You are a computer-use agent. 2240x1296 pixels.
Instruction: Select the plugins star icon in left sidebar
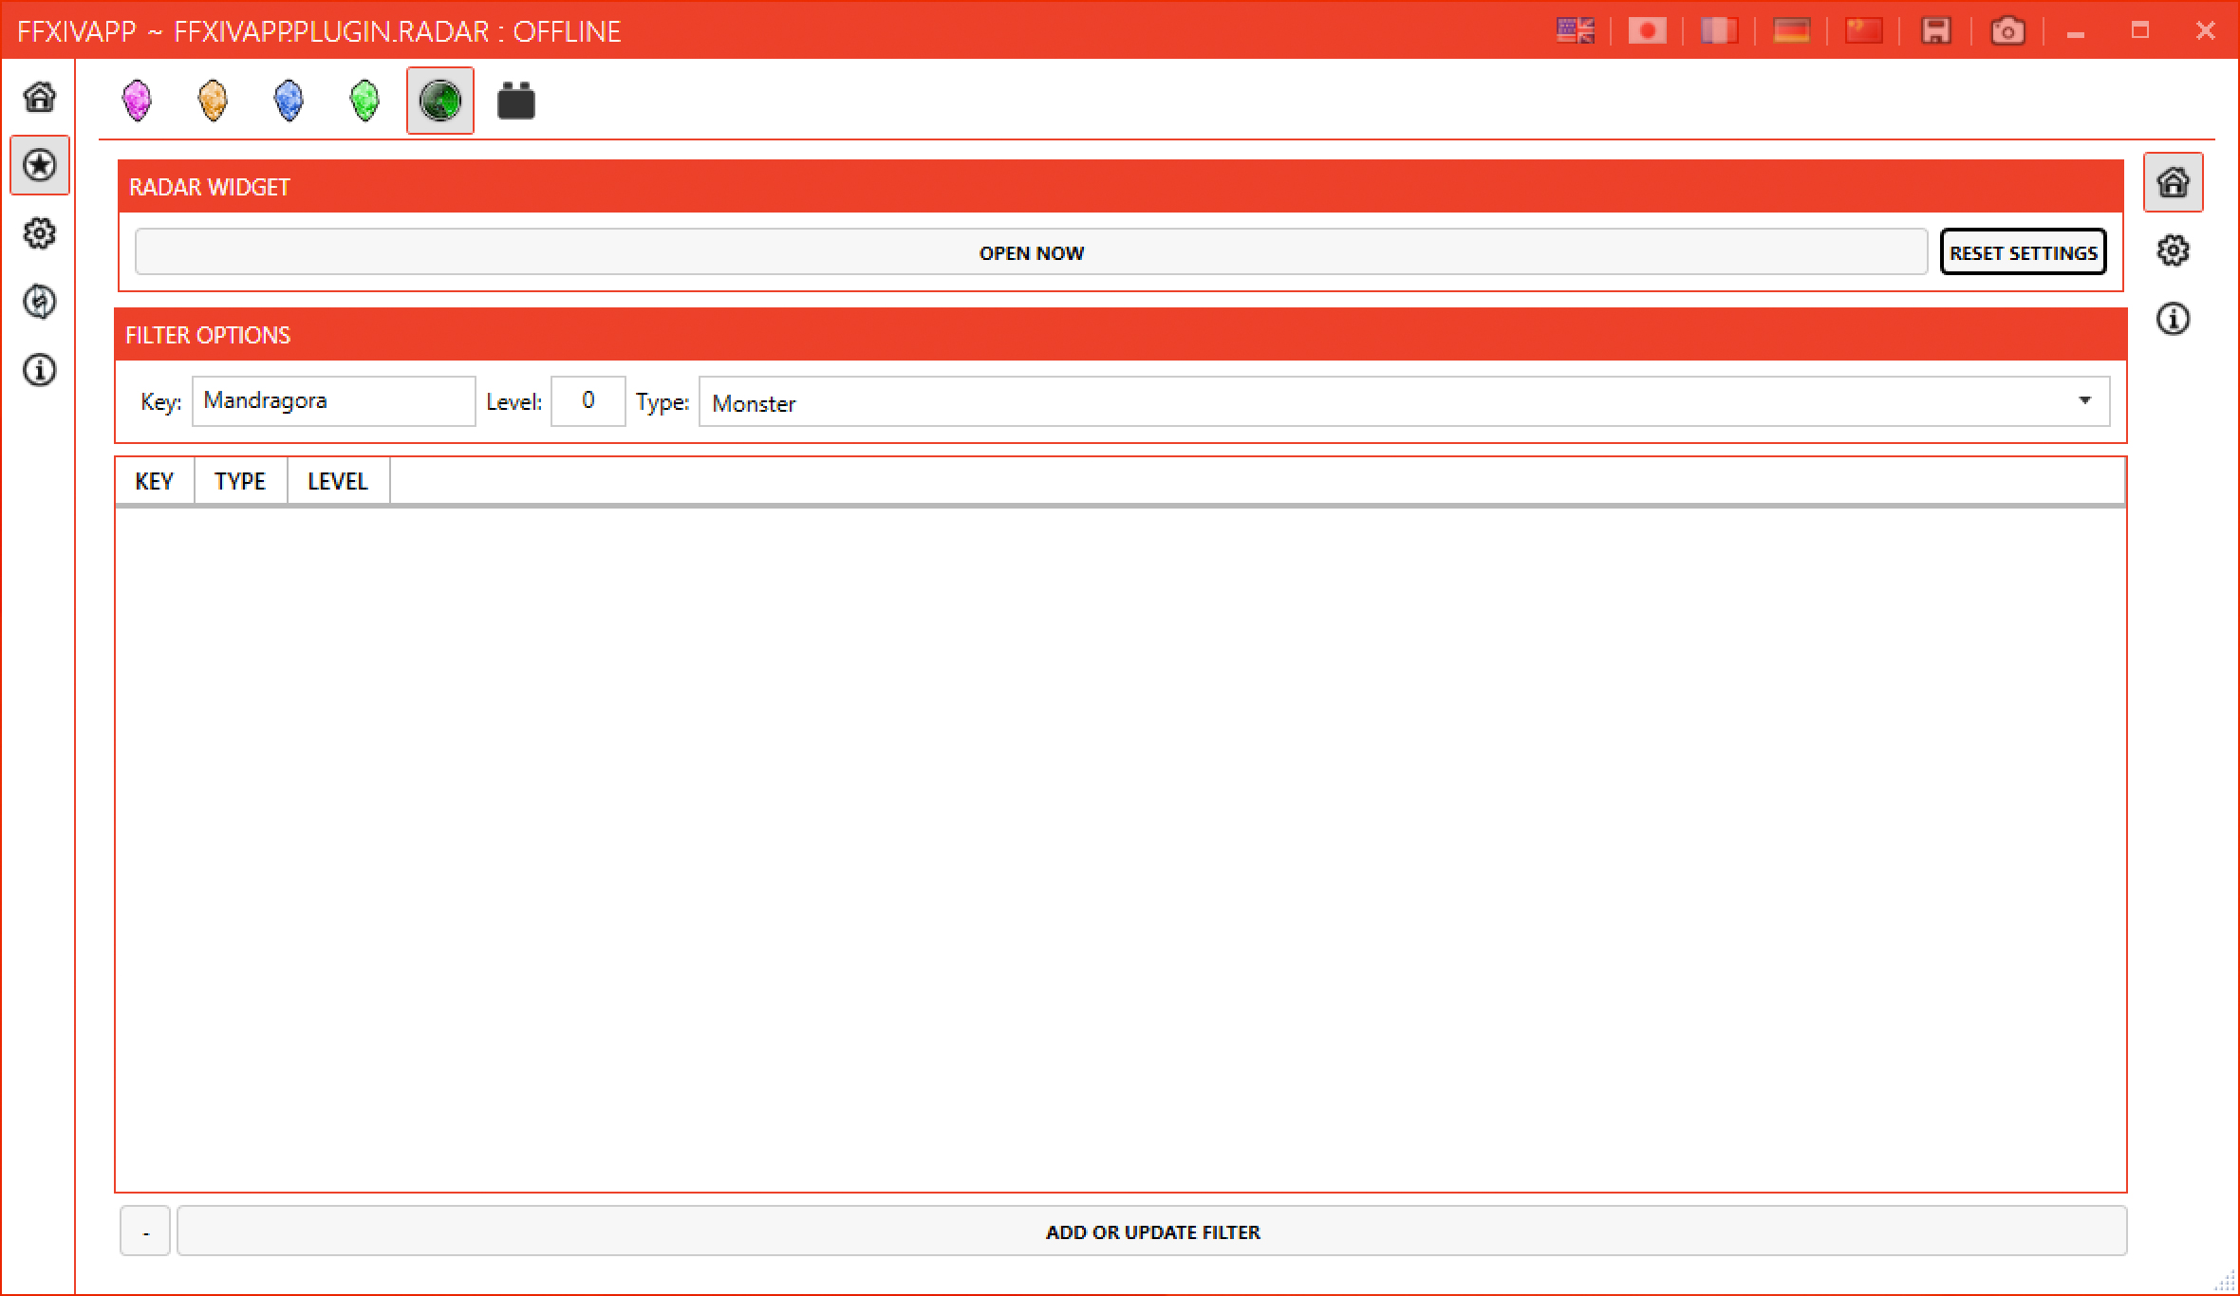pyautogui.click(x=40, y=165)
